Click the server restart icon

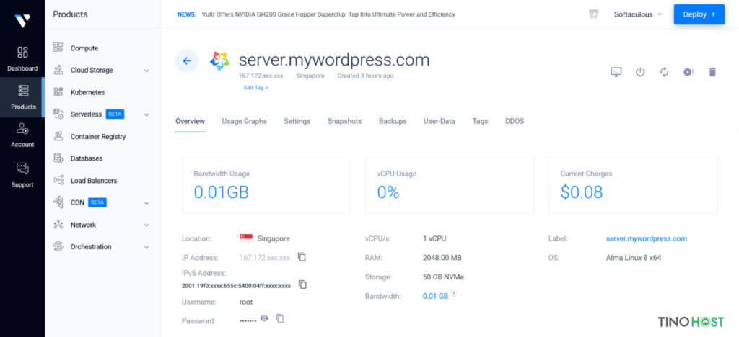(x=665, y=72)
